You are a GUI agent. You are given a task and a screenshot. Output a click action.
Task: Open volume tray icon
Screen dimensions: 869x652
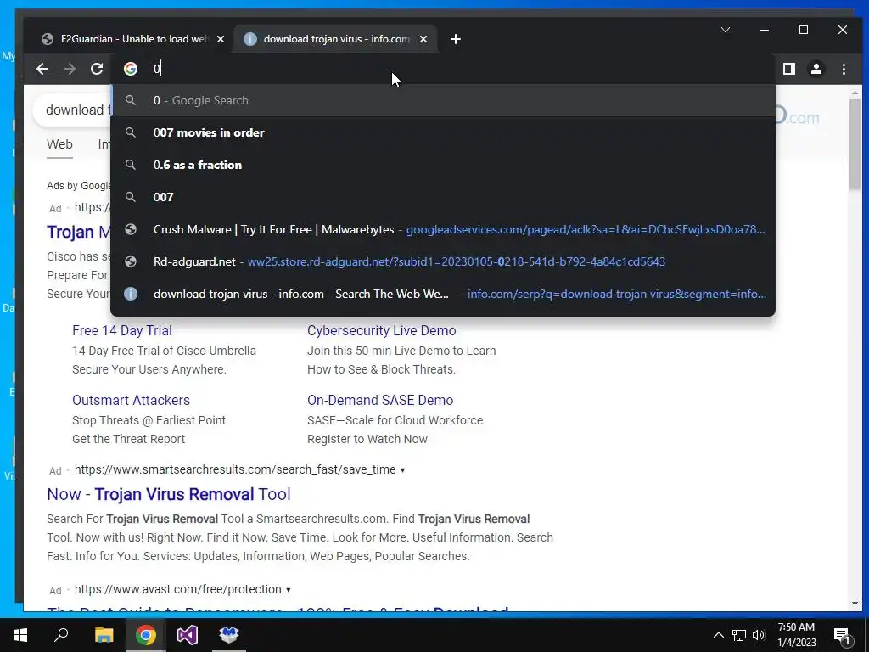(759, 635)
